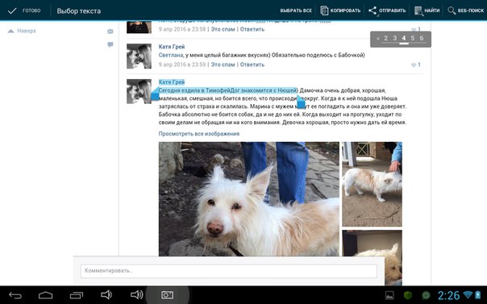Open the Катя Грей name on the багажник вкусняк comment
This screenshot has width=487, height=304.
point(172,47)
